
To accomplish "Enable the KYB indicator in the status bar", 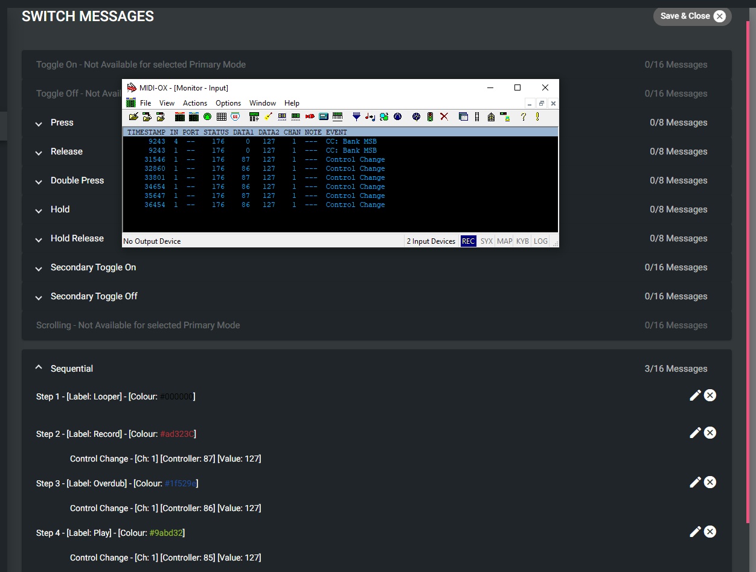I will point(522,241).
